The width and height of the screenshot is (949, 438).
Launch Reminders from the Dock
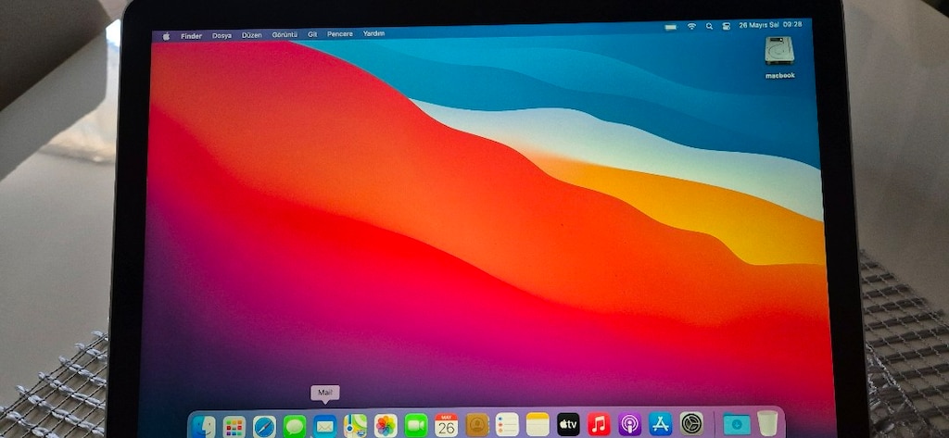pyautogui.click(x=507, y=425)
